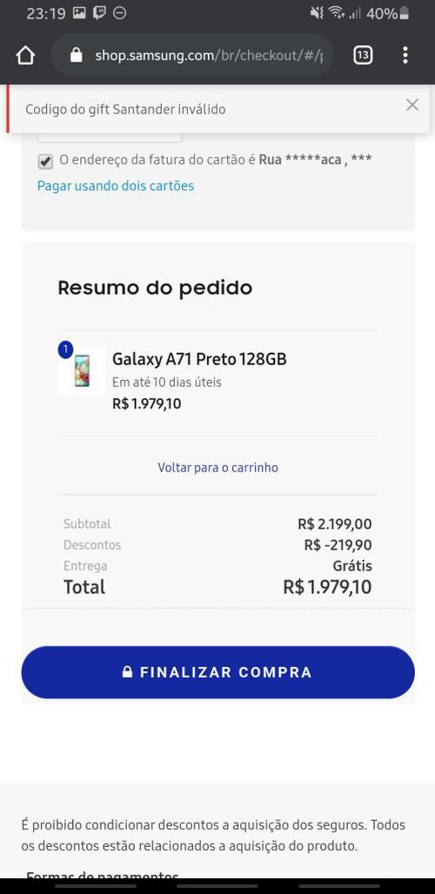Tap the padlock site security icon

(77, 56)
